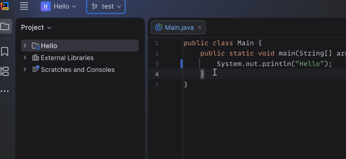Toggle the Project tool window folder icon
346x159 pixels.
coord(4,26)
